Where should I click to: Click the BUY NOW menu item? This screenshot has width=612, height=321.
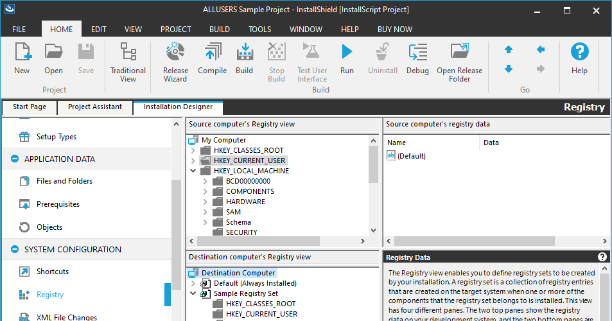tap(394, 30)
